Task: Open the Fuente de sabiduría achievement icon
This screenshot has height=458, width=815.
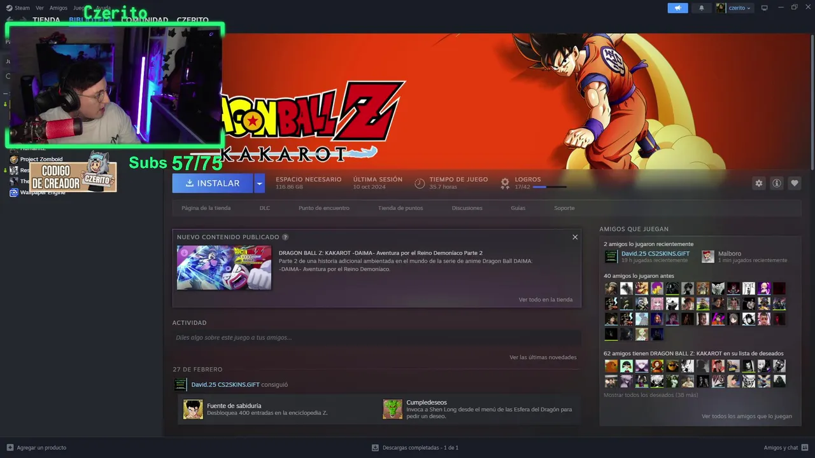Action: tap(193, 409)
